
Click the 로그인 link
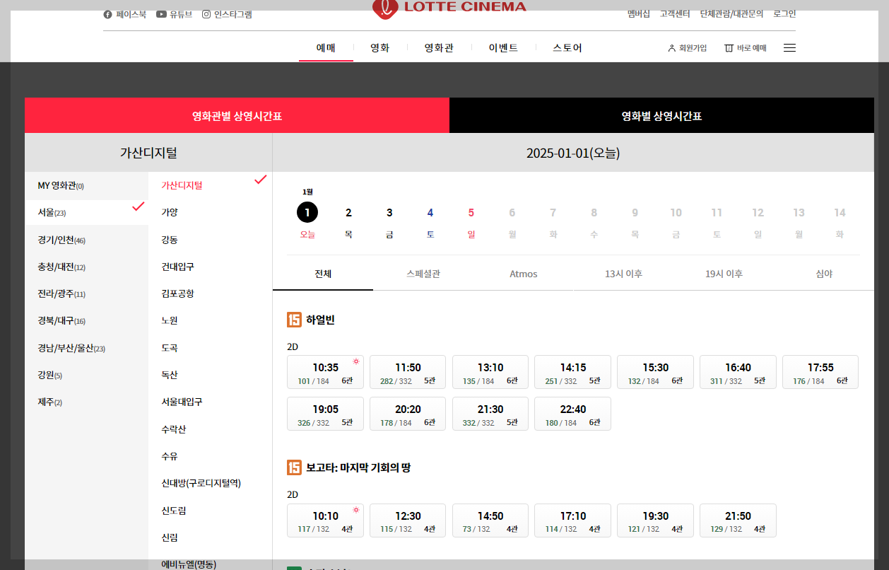(784, 14)
